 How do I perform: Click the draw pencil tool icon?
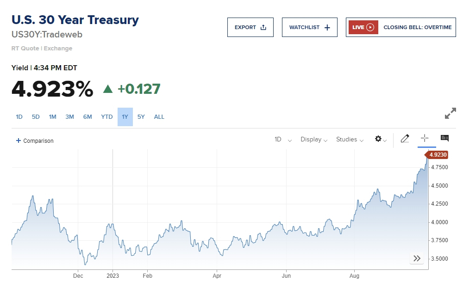coord(405,139)
